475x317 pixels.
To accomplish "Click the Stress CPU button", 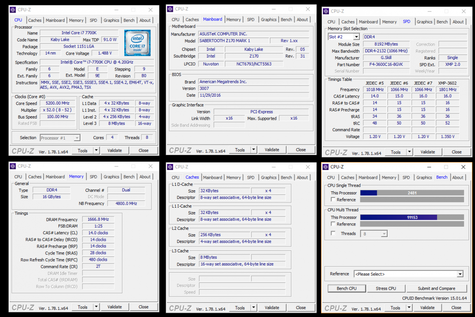I will [x=386, y=288].
